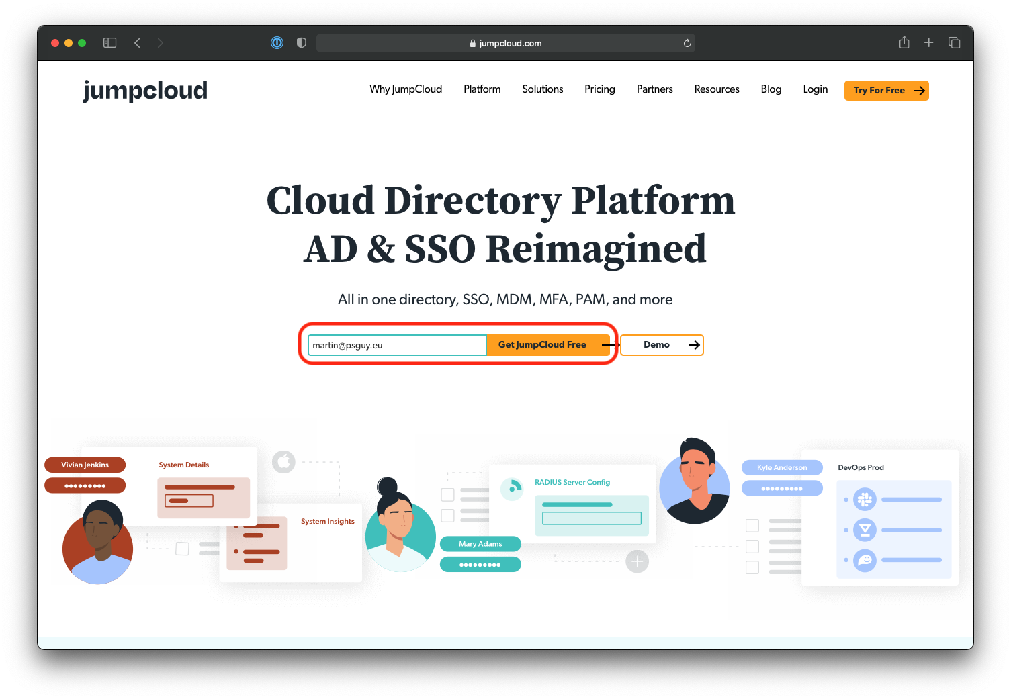Go forward with the browser forward arrow
Image resolution: width=1011 pixels, height=699 pixels.
click(x=160, y=43)
